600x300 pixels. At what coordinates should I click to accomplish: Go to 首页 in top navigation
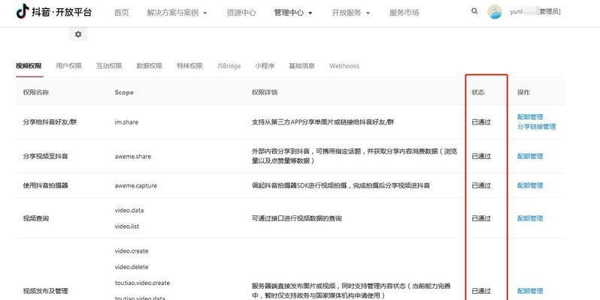[122, 13]
